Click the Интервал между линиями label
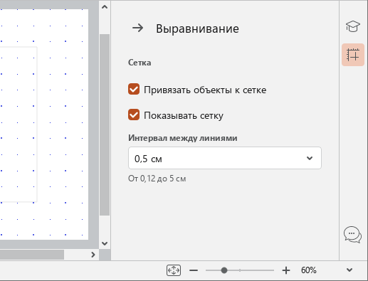The image size is (368, 281). tap(183, 138)
